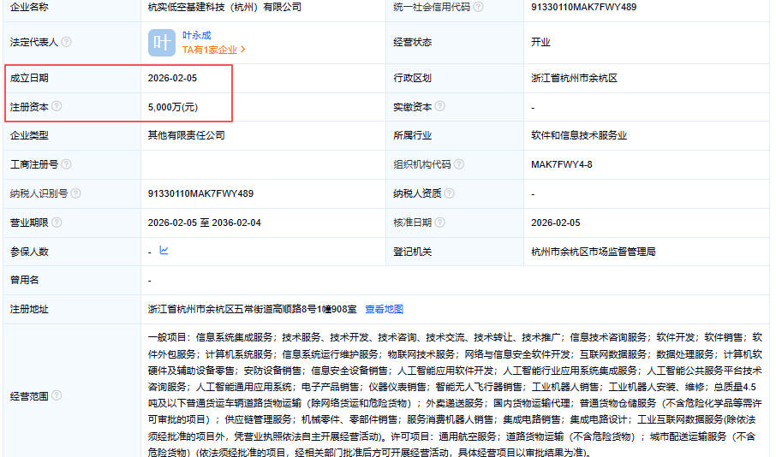The height and width of the screenshot is (457, 776).
Task: Select approval date in 核准日期 row
Action: 555,223
